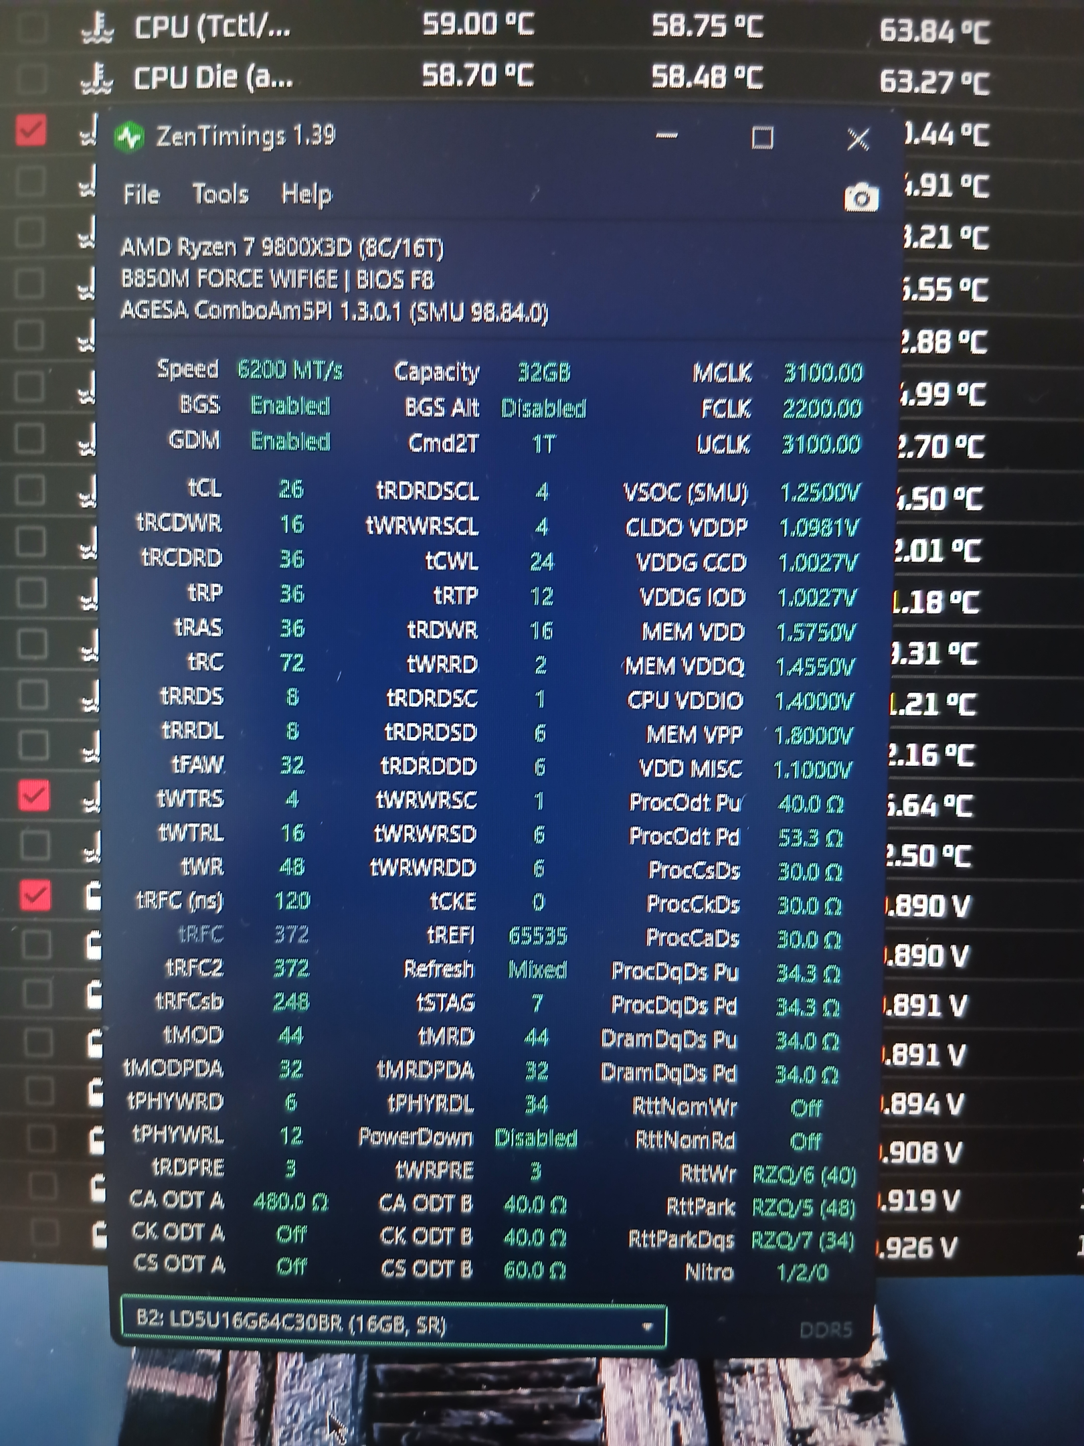This screenshot has width=1084, height=1446.
Task: Click the tRC value 72
Action: [x=292, y=663]
